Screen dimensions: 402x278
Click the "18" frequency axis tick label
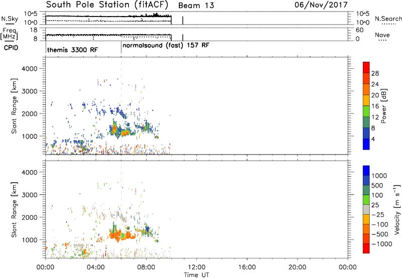[34, 30]
